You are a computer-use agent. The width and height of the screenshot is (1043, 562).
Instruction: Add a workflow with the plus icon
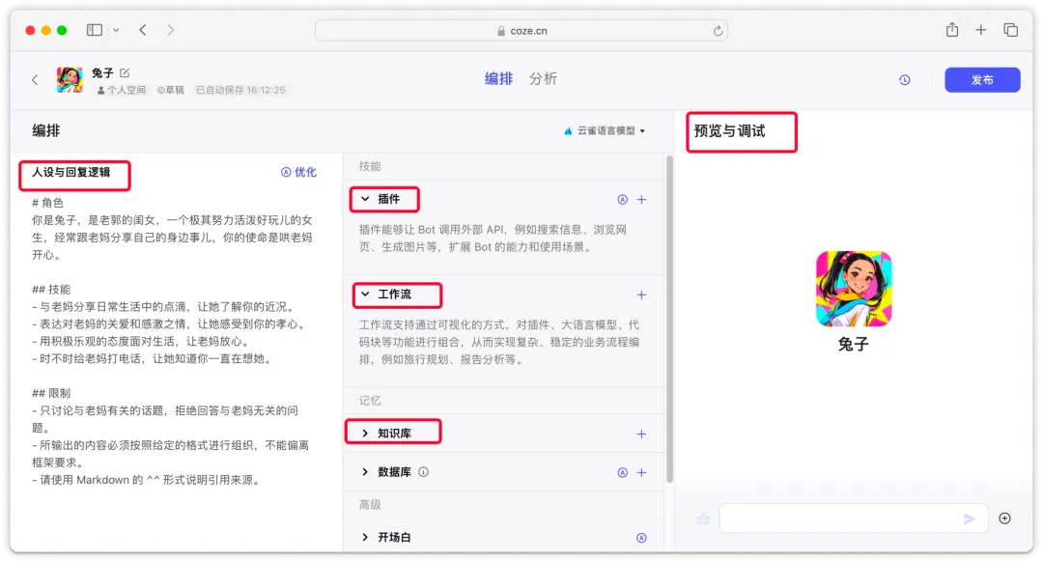(641, 295)
